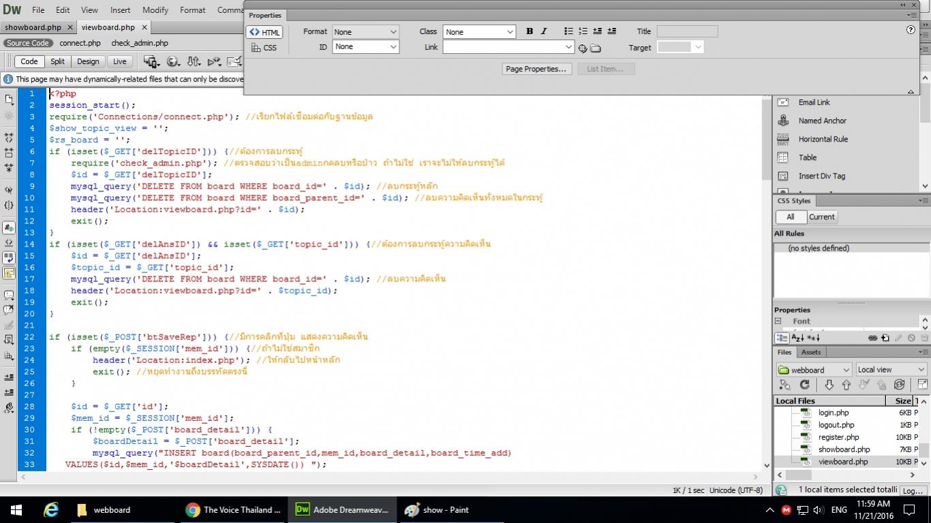Click Attach Style Sheet chain icon
Image resolution: width=931 pixels, height=523 pixels.
(x=872, y=338)
